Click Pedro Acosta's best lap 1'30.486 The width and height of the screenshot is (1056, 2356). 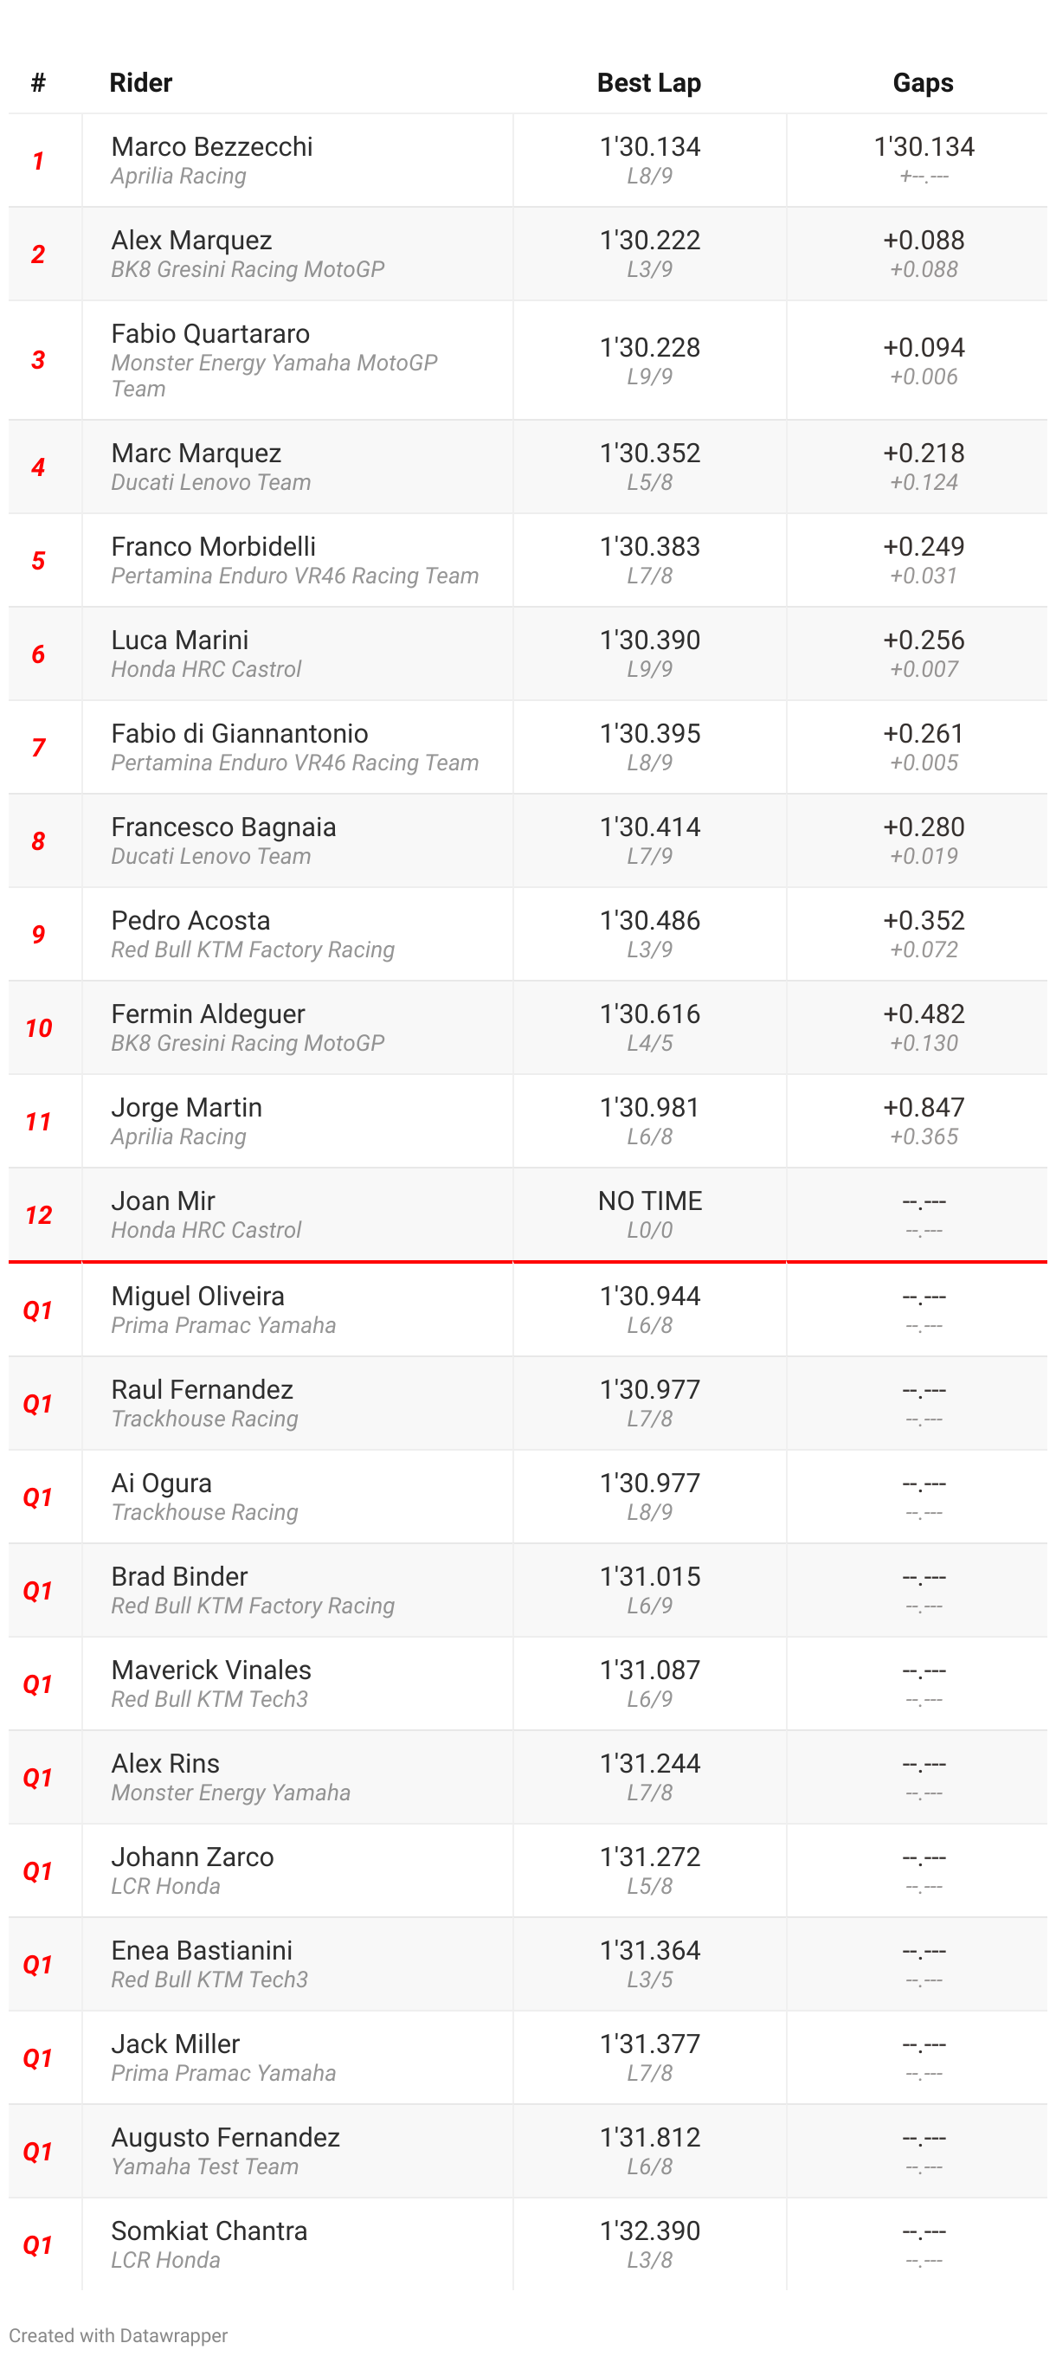click(x=649, y=920)
